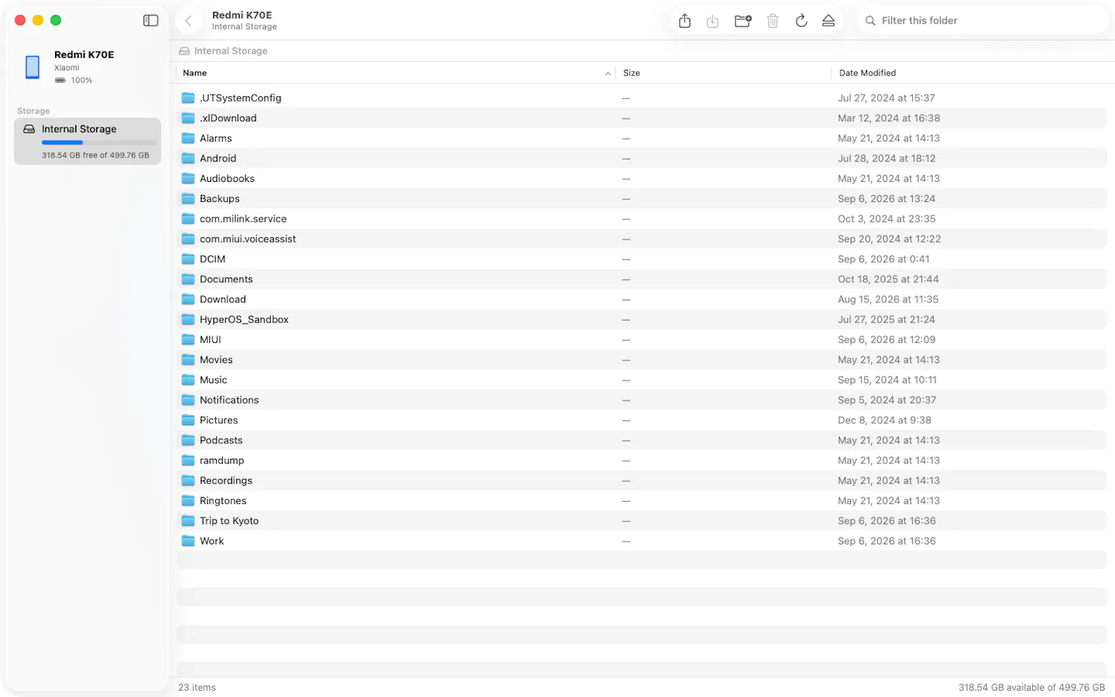Select the Recordings folder name

tap(226, 481)
